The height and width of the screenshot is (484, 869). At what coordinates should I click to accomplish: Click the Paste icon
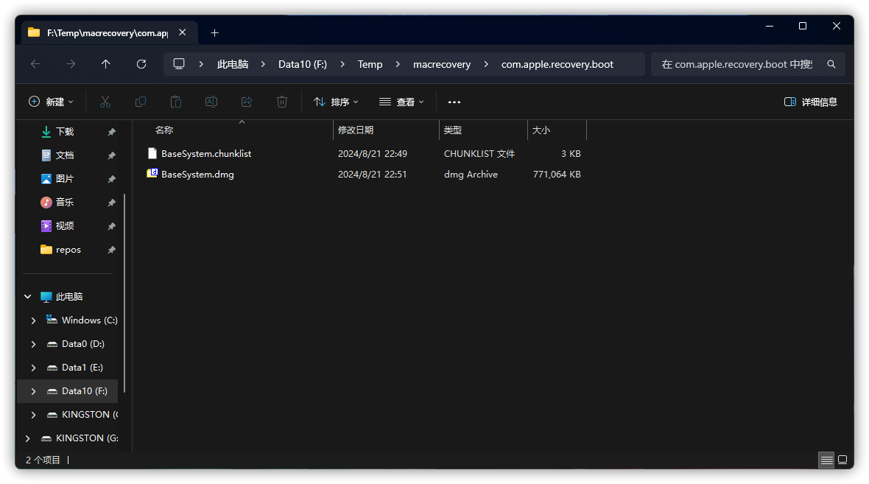pyautogui.click(x=175, y=102)
